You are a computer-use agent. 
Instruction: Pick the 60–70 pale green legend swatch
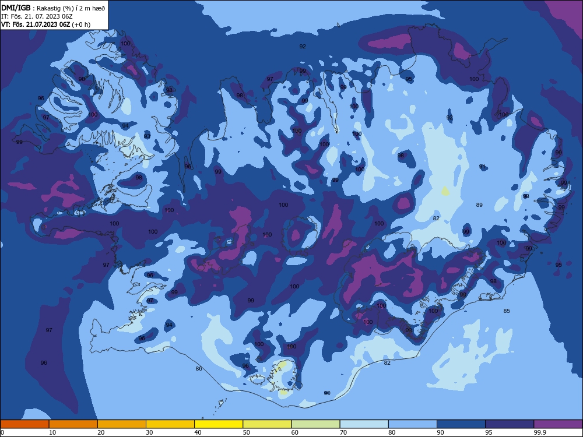tap(315, 424)
